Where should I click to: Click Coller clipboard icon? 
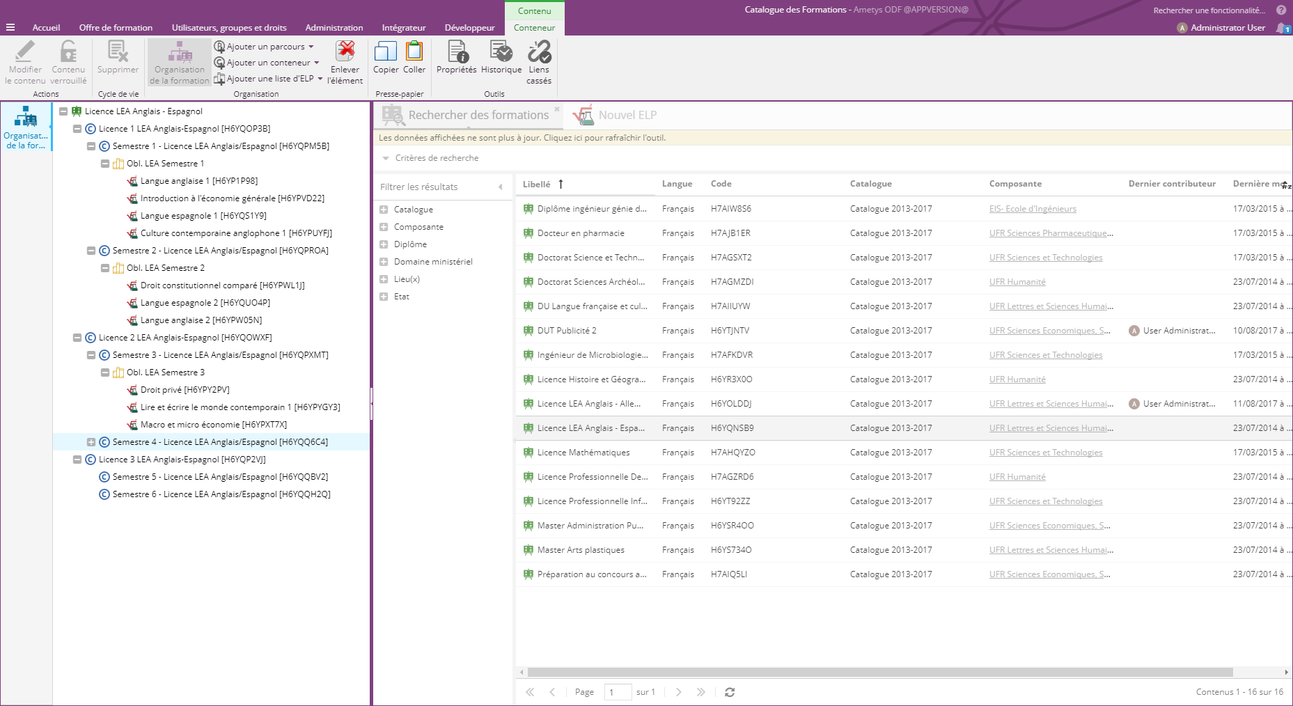[414, 52]
